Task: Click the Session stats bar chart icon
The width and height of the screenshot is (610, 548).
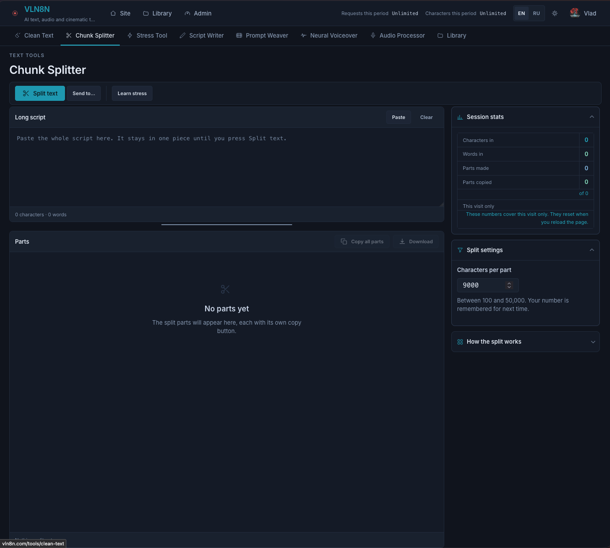Action: click(x=460, y=117)
